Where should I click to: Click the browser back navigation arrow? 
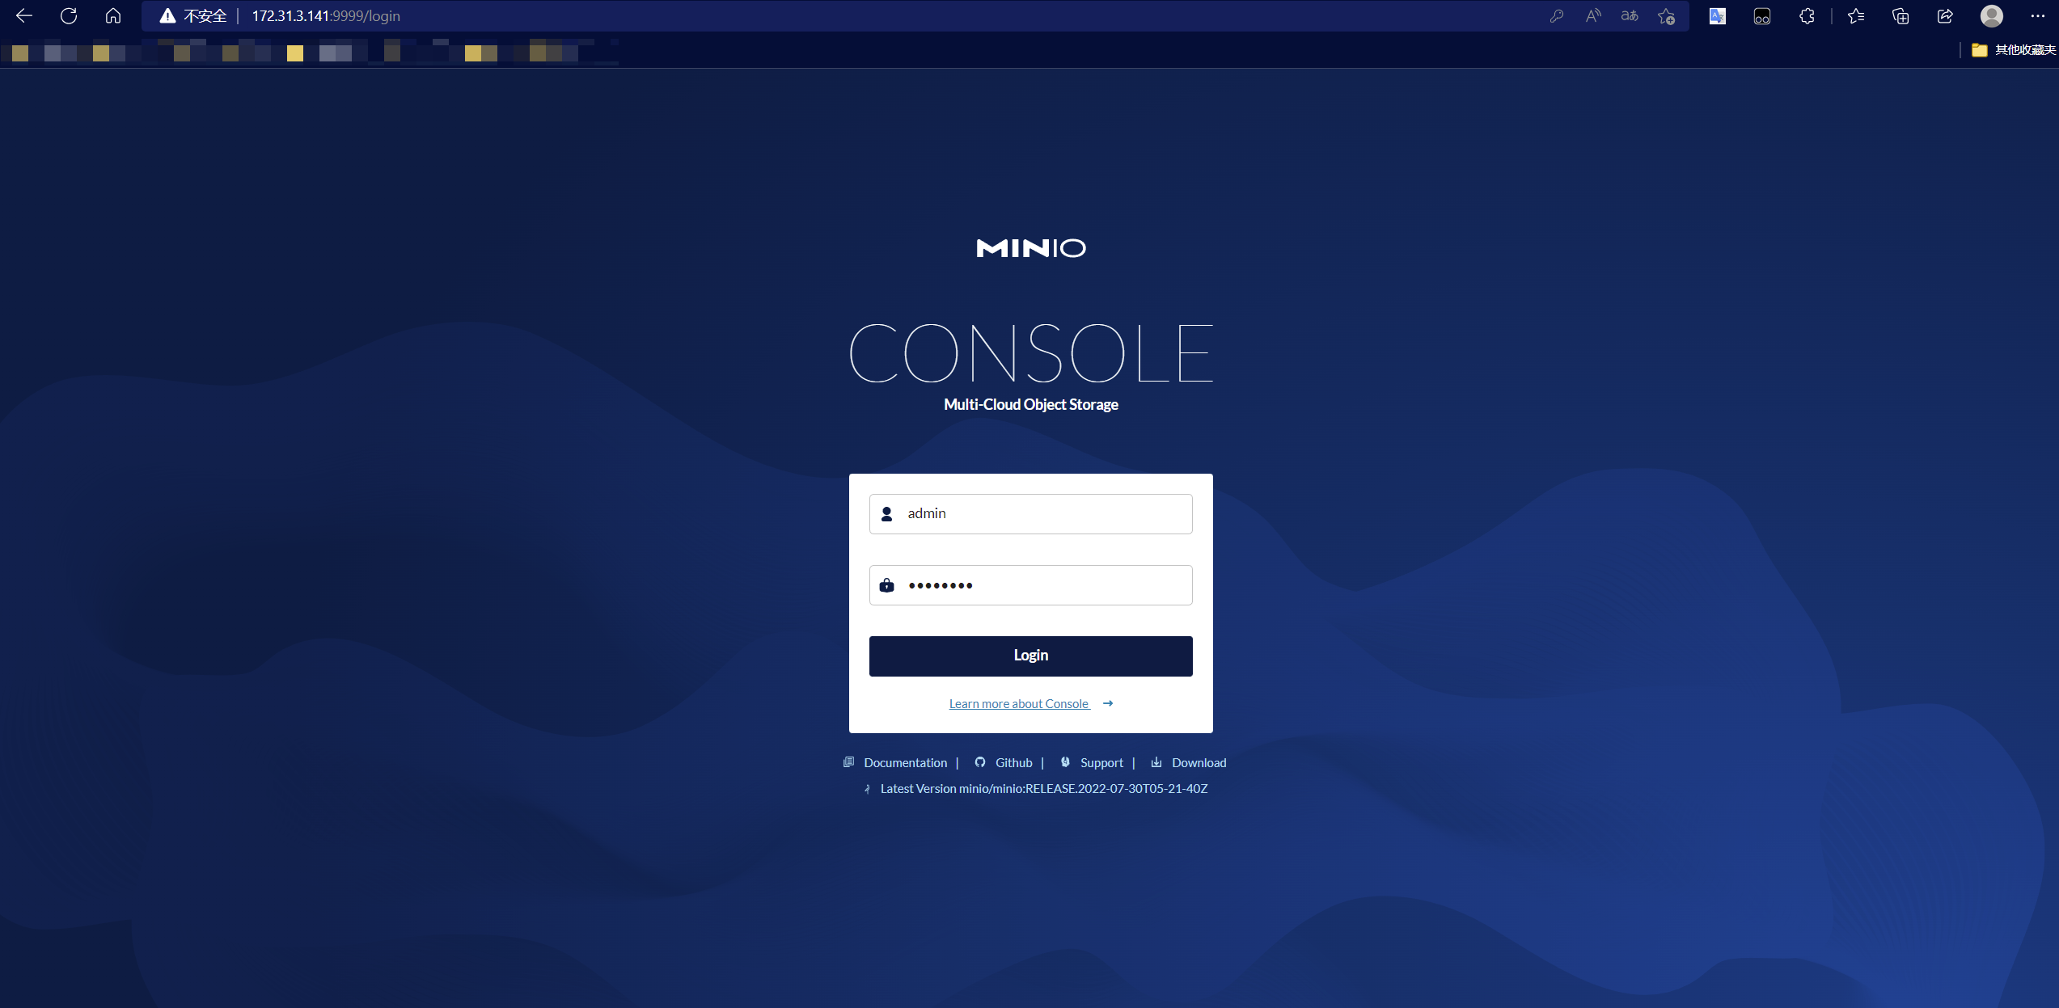23,15
